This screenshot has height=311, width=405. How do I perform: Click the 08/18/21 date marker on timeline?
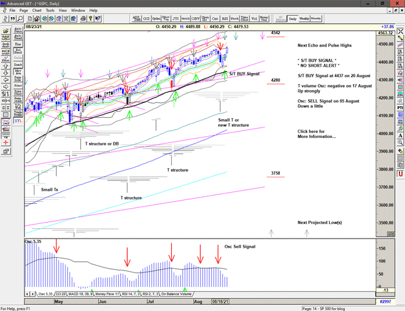pyautogui.click(x=221, y=302)
